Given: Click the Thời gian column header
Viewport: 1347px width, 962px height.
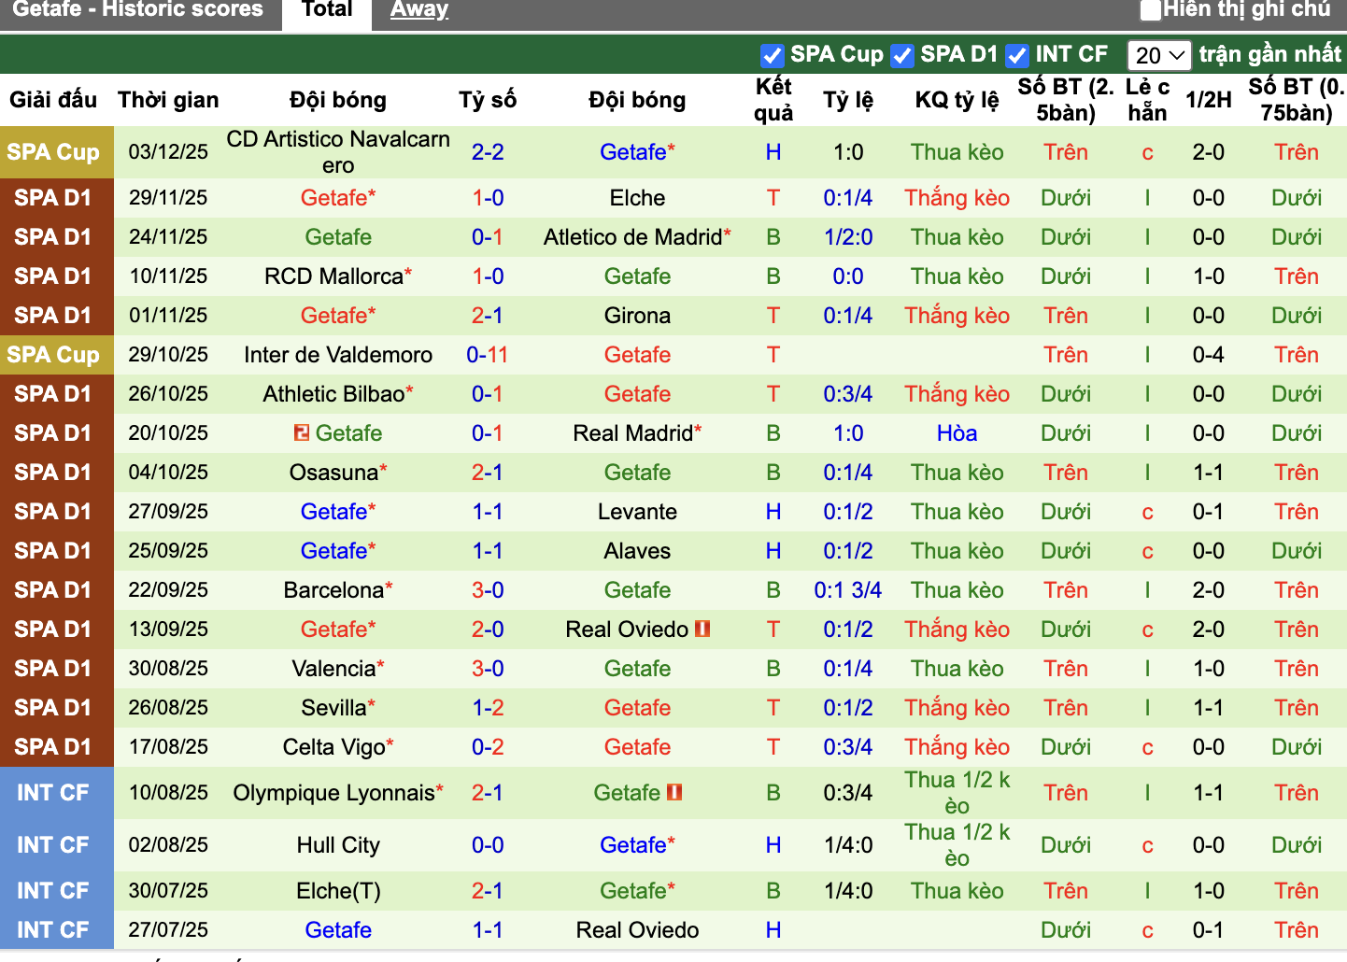Looking at the screenshot, I should click(168, 100).
